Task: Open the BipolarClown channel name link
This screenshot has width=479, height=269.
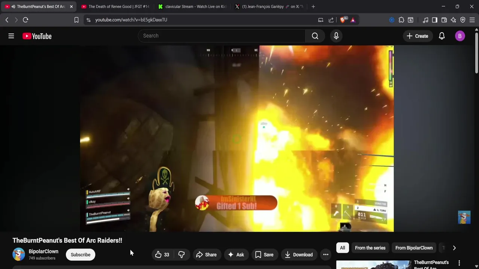Action: click(43, 251)
